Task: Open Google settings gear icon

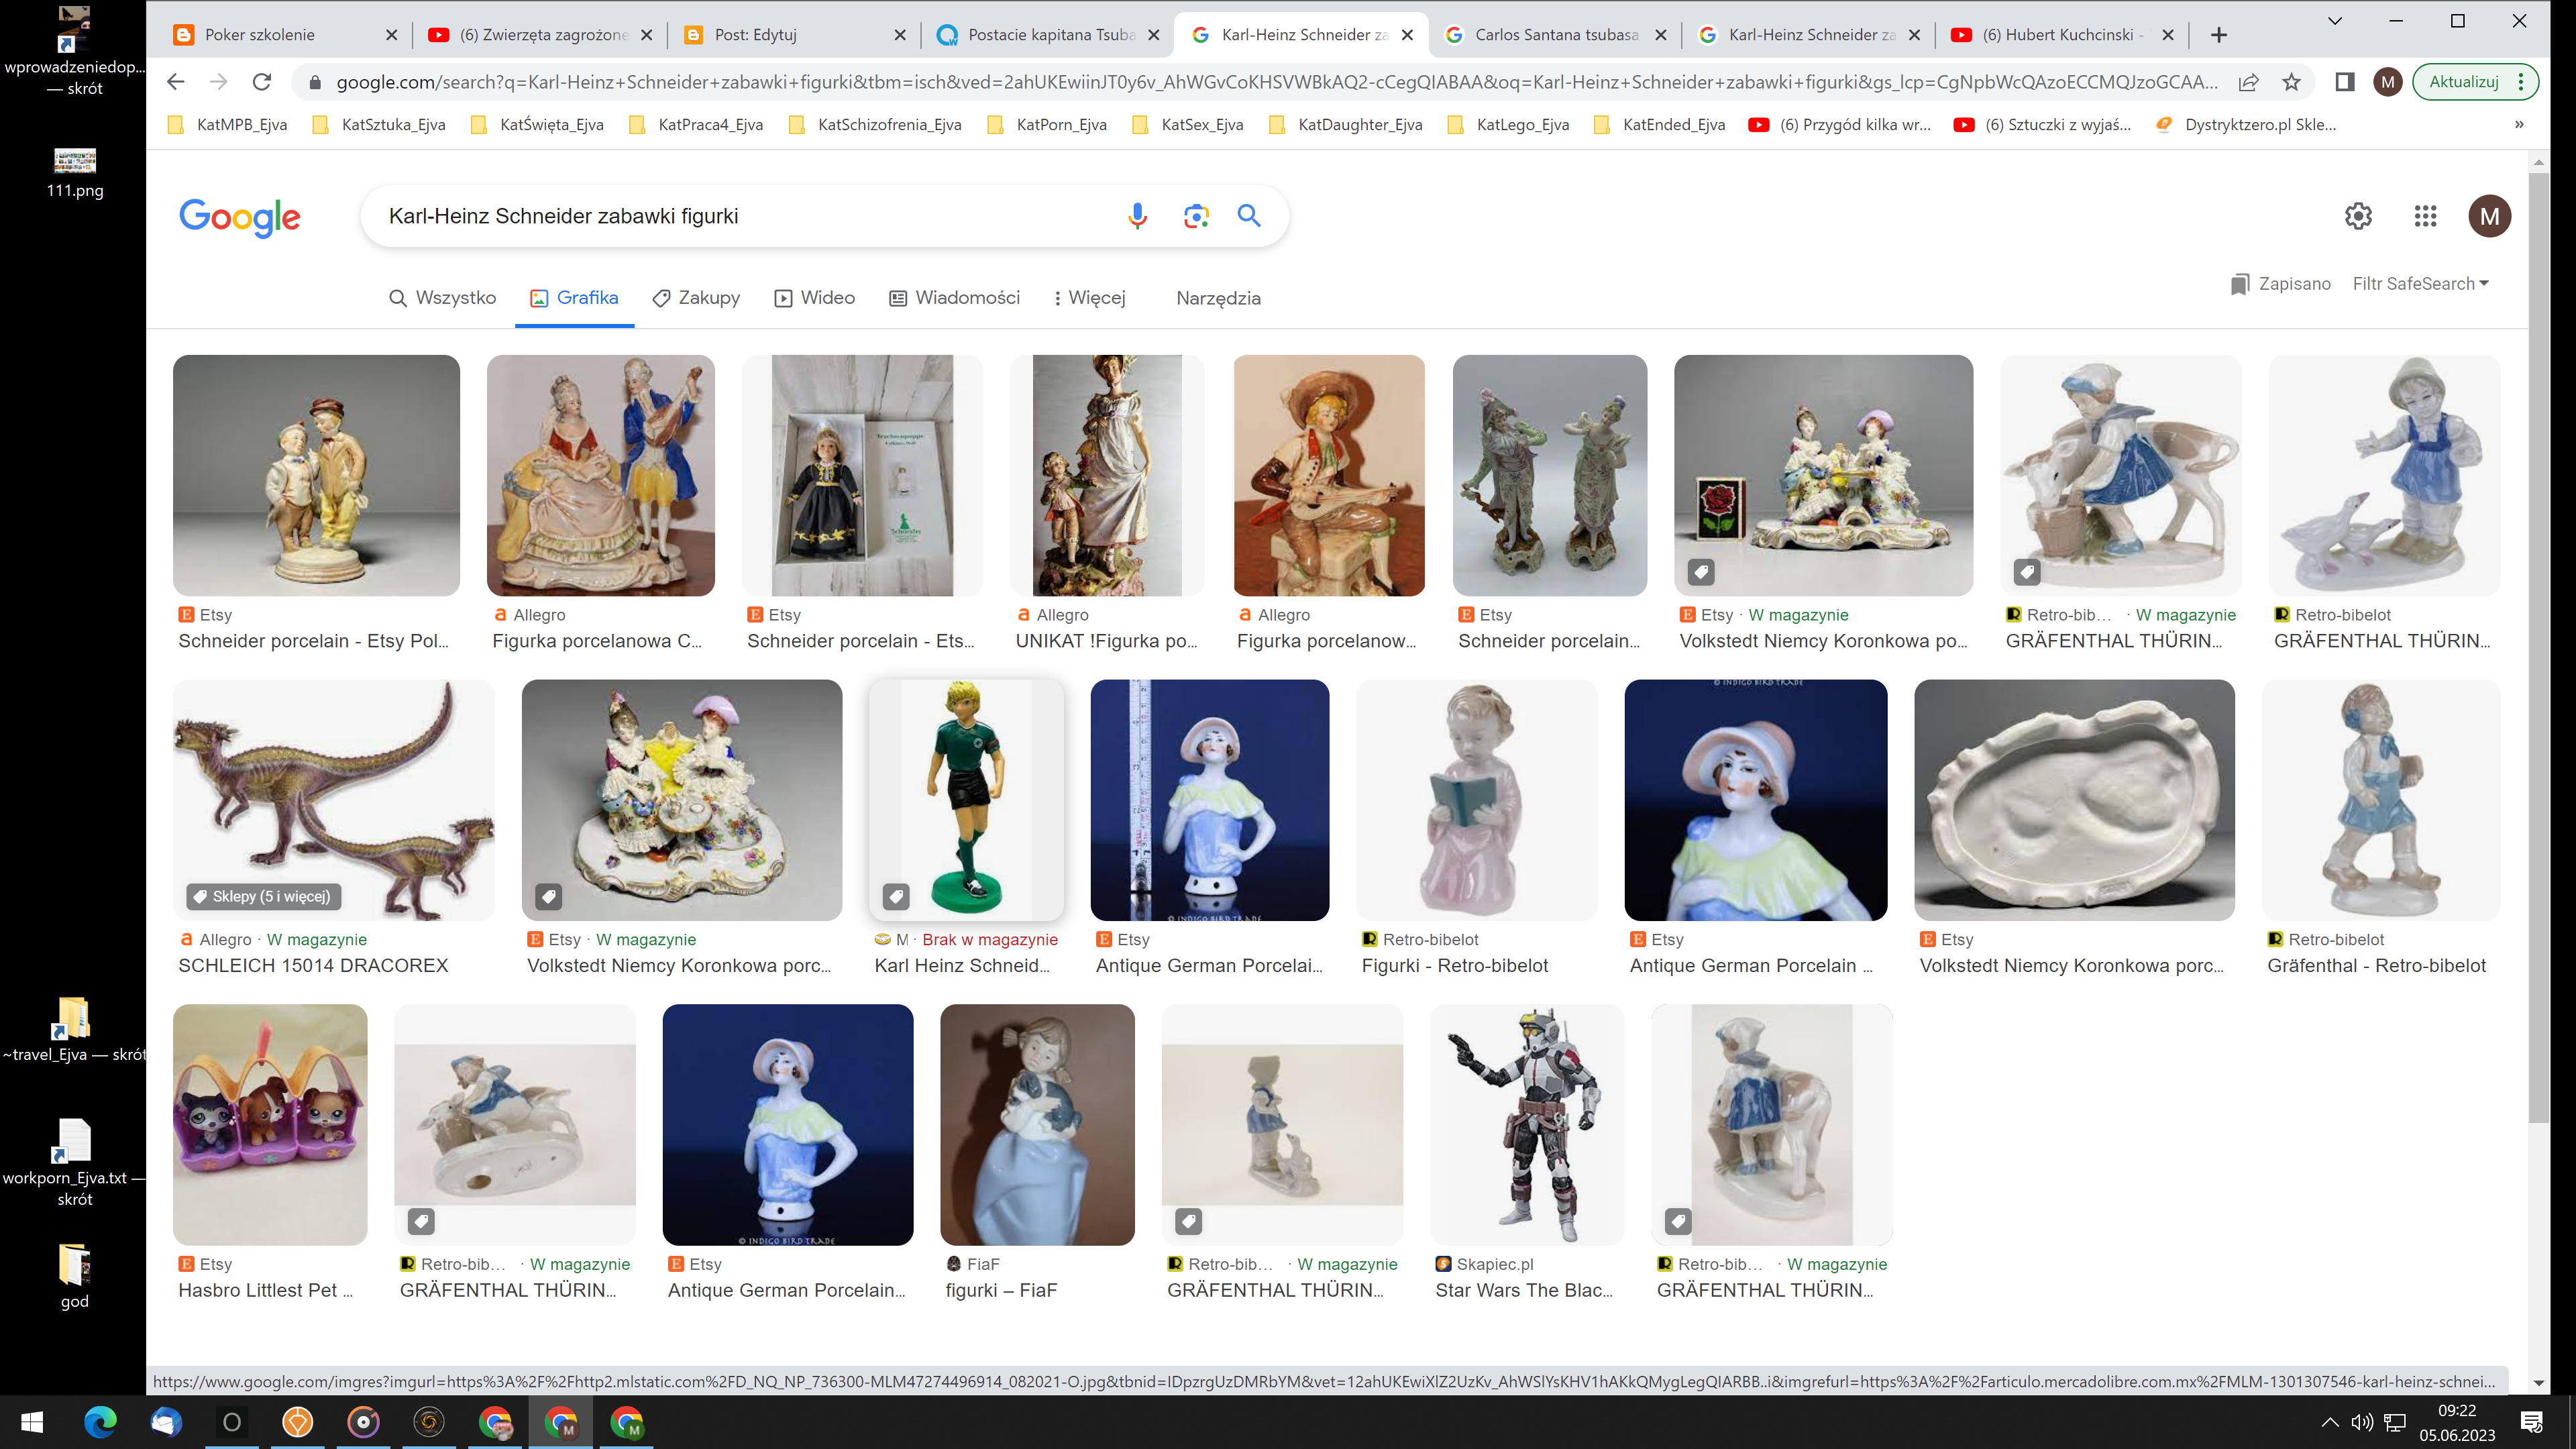Action: [2358, 216]
